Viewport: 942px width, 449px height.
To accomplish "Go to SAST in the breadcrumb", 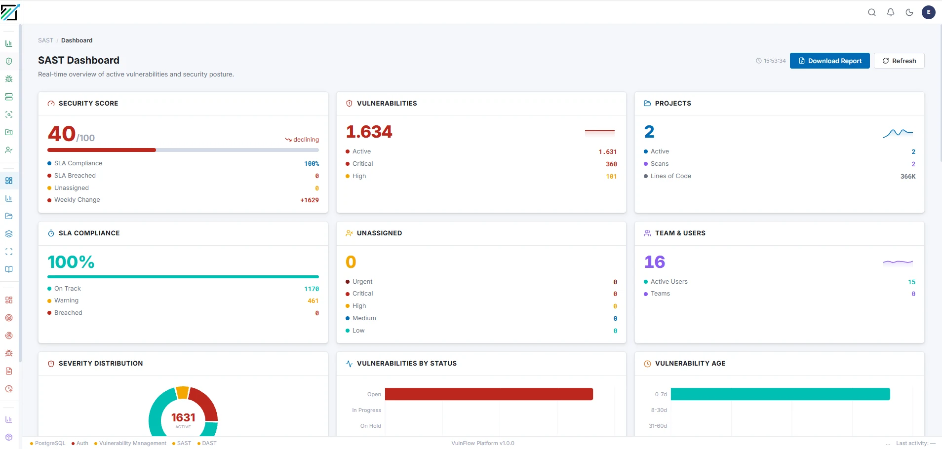I will click(45, 40).
